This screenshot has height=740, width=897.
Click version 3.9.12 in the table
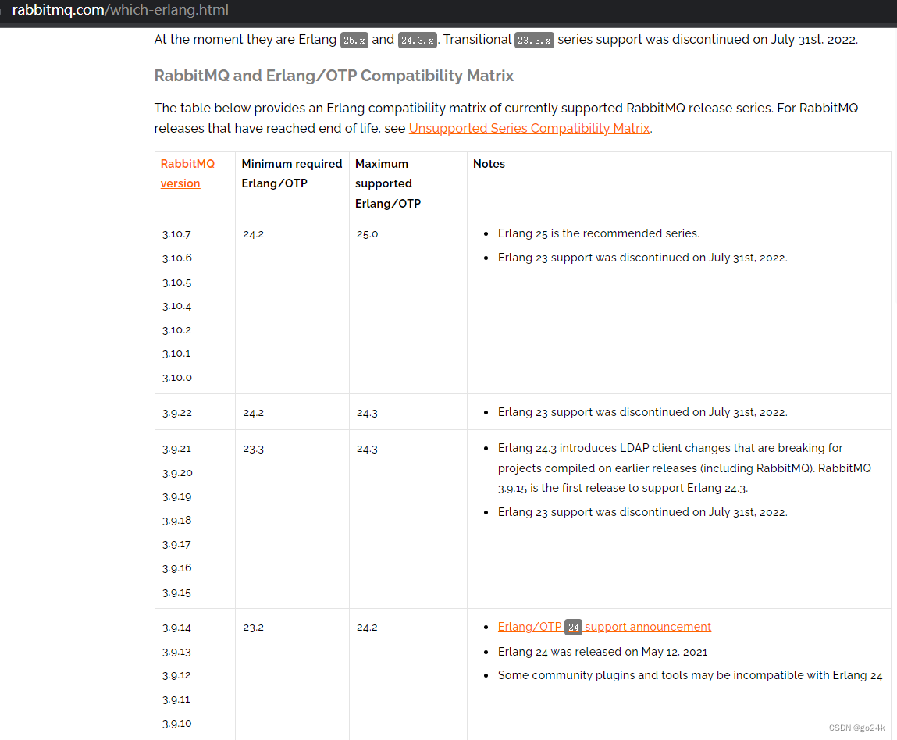click(176, 674)
